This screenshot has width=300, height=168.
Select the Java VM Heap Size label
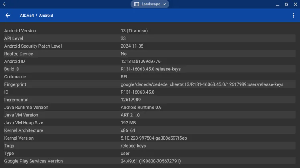coord(24,122)
